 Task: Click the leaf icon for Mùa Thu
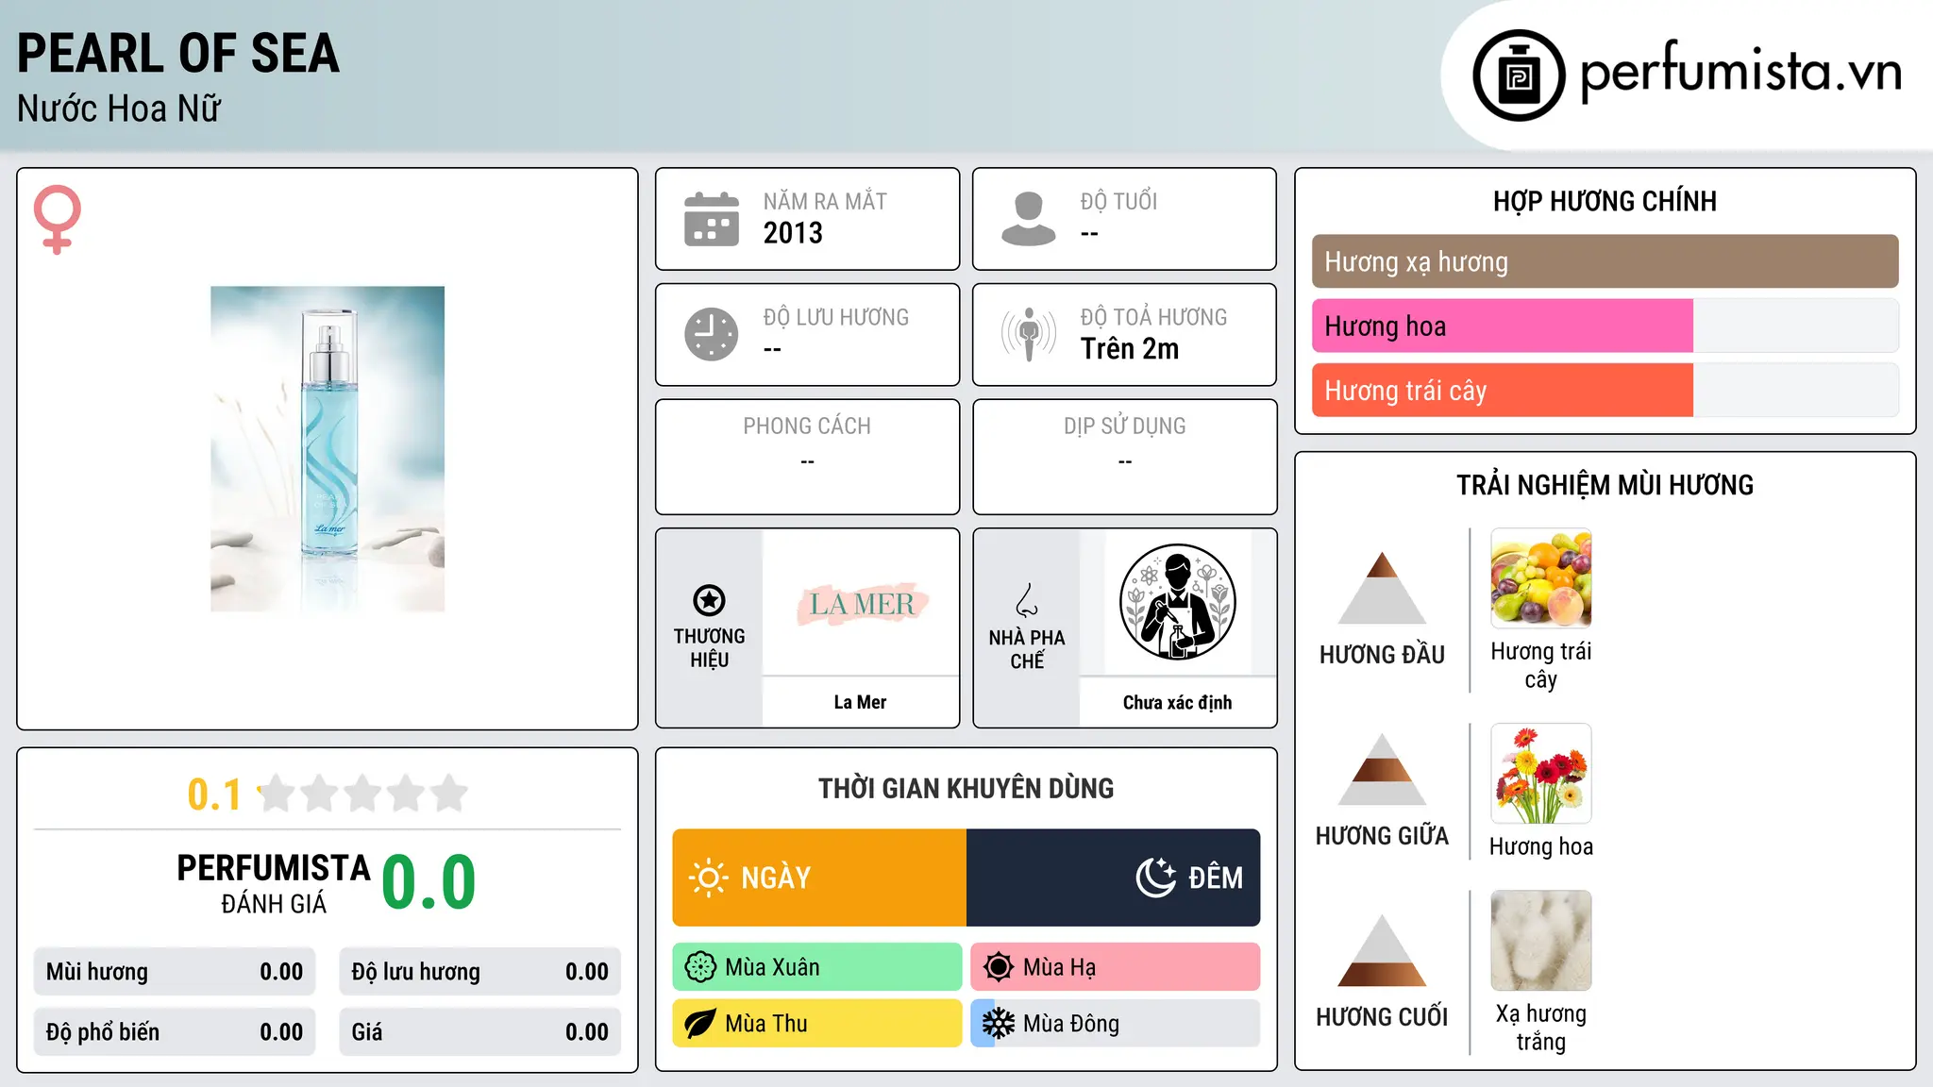pos(700,1024)
